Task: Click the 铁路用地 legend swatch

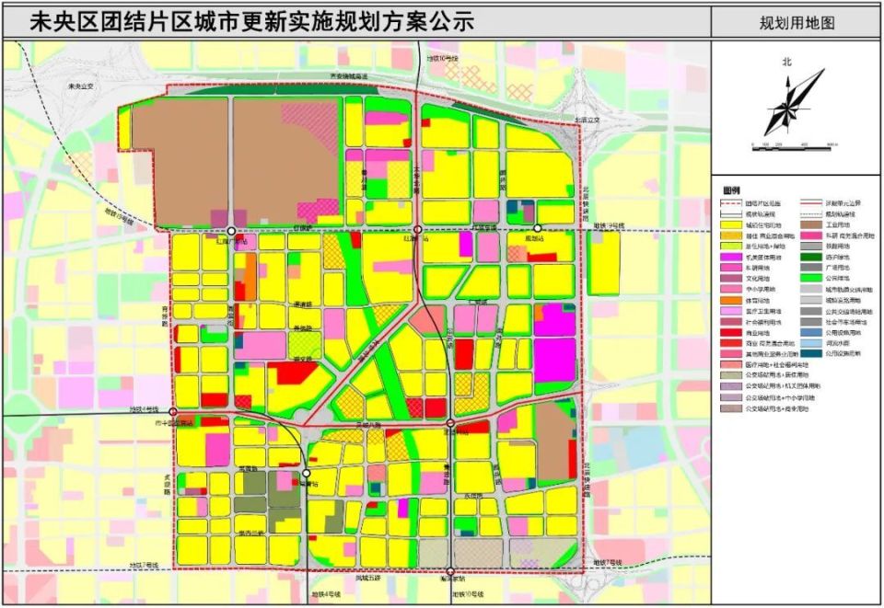Action: coord(810,247)
